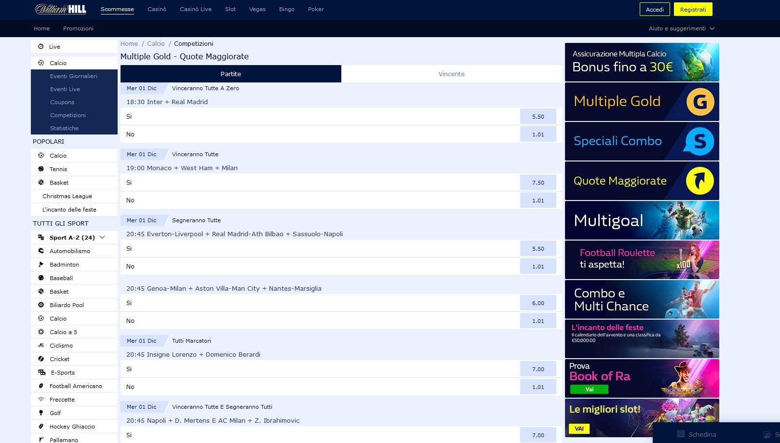This screenshot has width=780, height=443.
Task: Click the Cricket icon
Action: coord(41,359)
